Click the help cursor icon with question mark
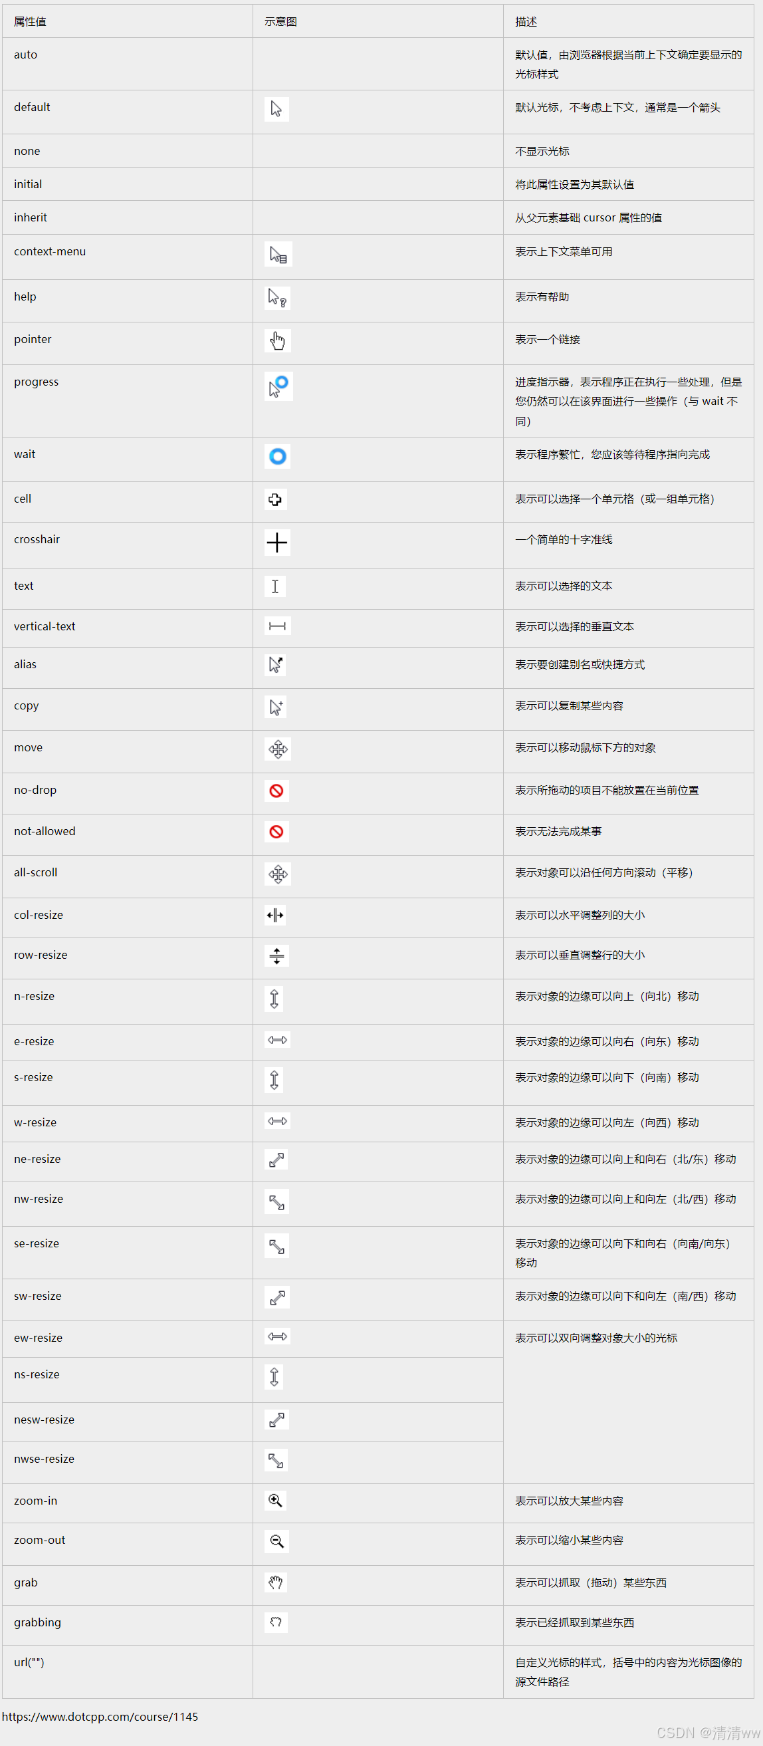 (277, 298)
